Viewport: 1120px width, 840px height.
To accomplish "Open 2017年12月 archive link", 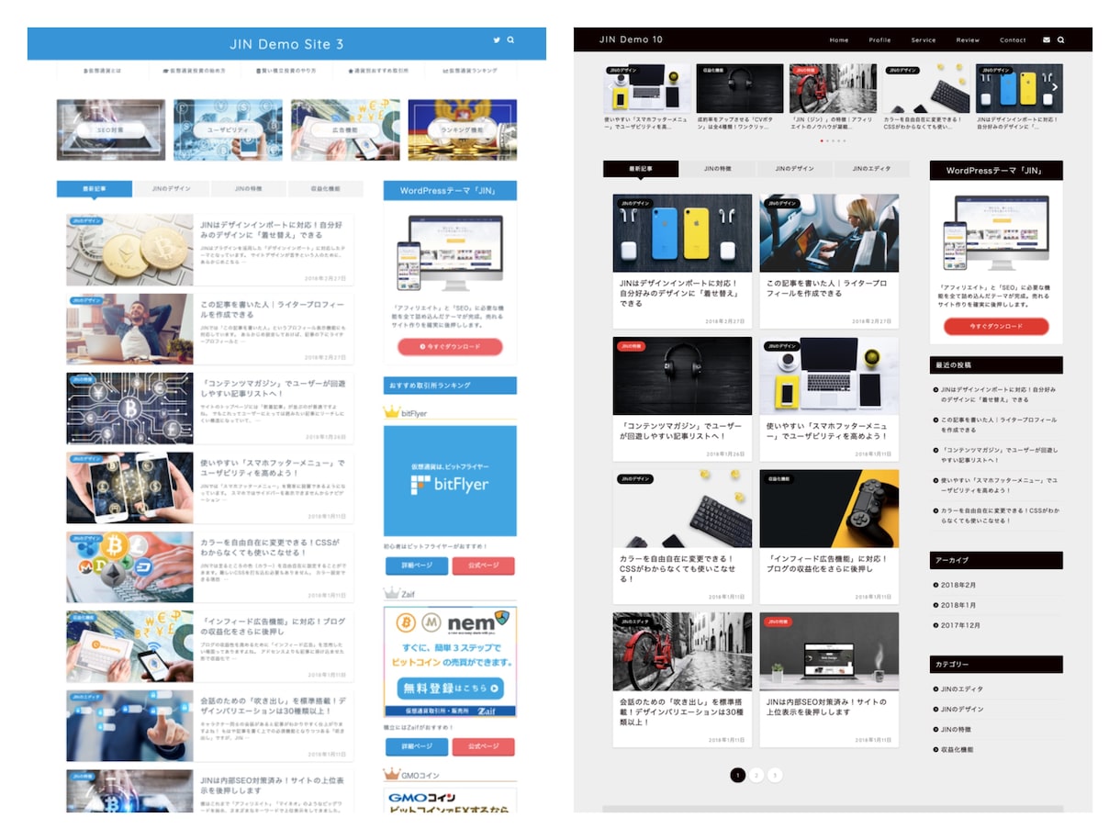I will click(x=959, y=625).
